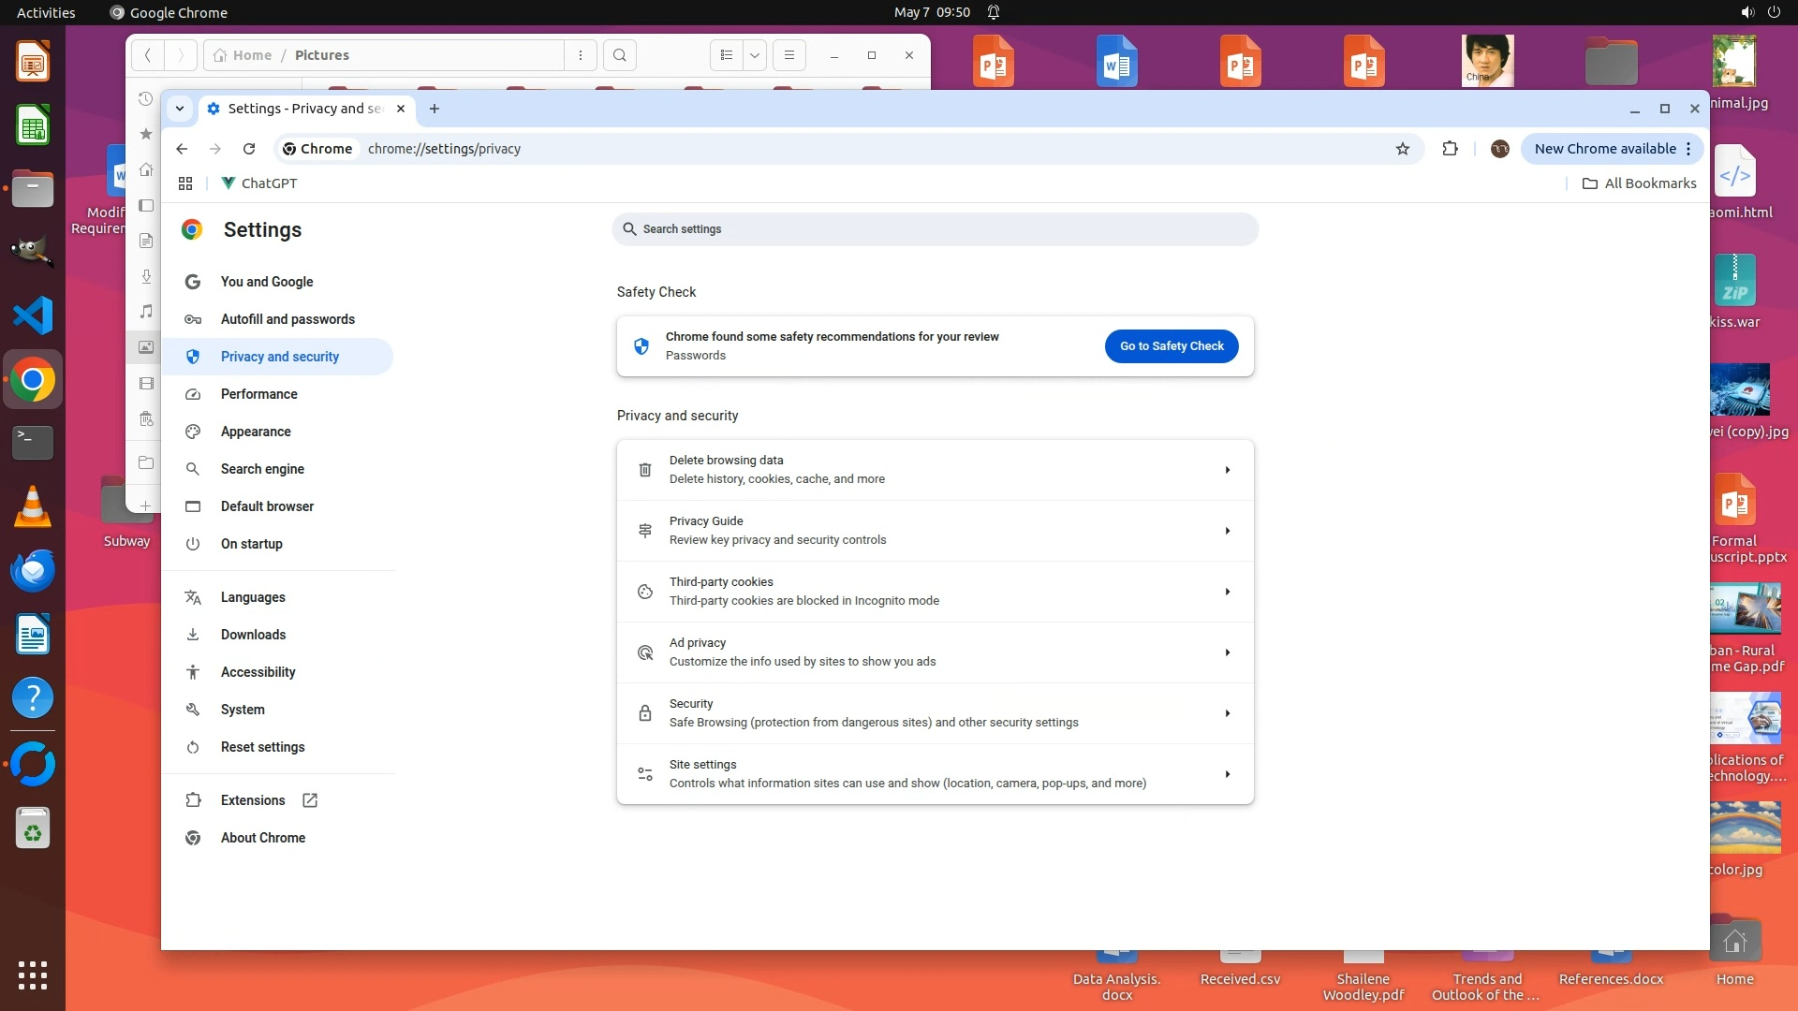Screen dimensions: 1798x1011
Task: Open the New Chrome available three-dot menu
Action: pyautogui.click(x=1687, y=149)
